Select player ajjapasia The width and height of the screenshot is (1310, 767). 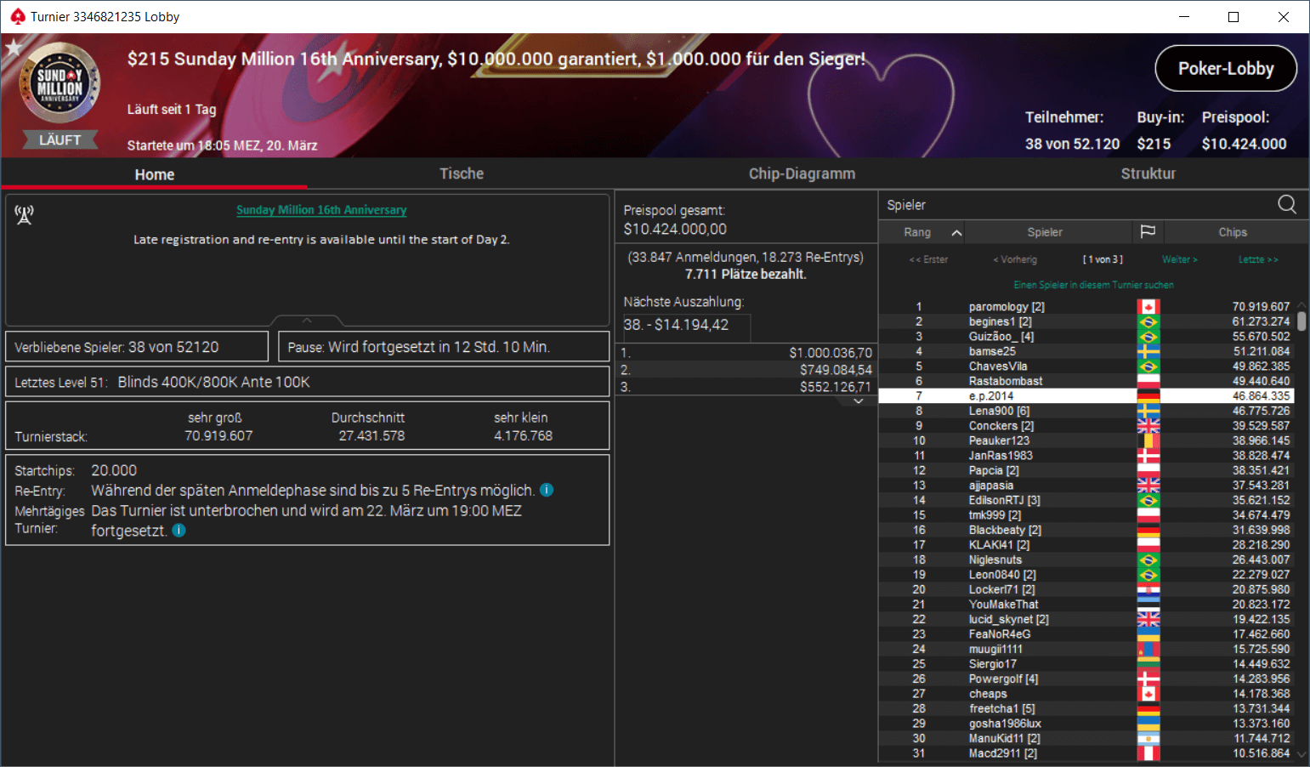(x=991, y=486)
